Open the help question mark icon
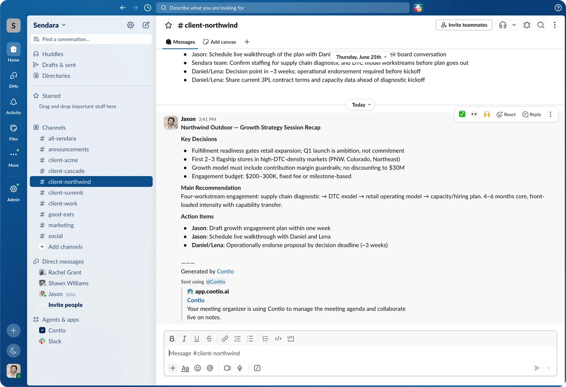 [x=558, y=8]
